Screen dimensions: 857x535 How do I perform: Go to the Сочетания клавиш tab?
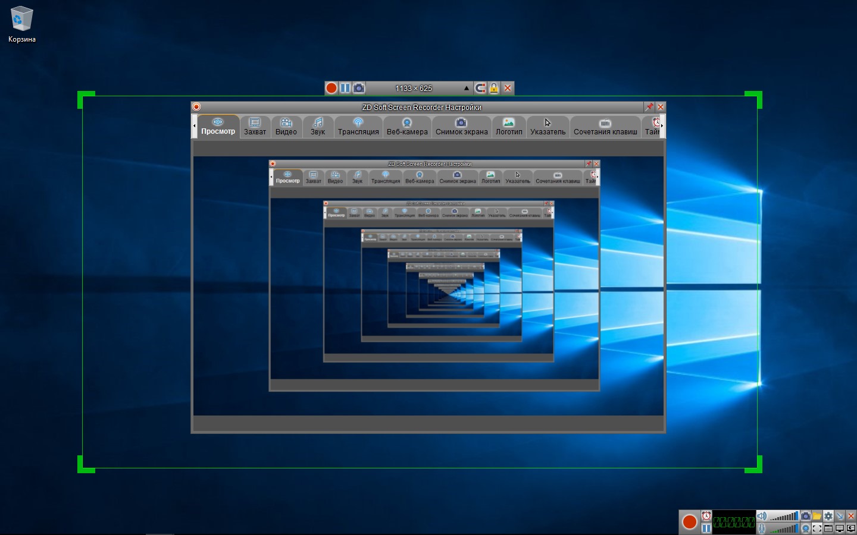coord(605,127)
